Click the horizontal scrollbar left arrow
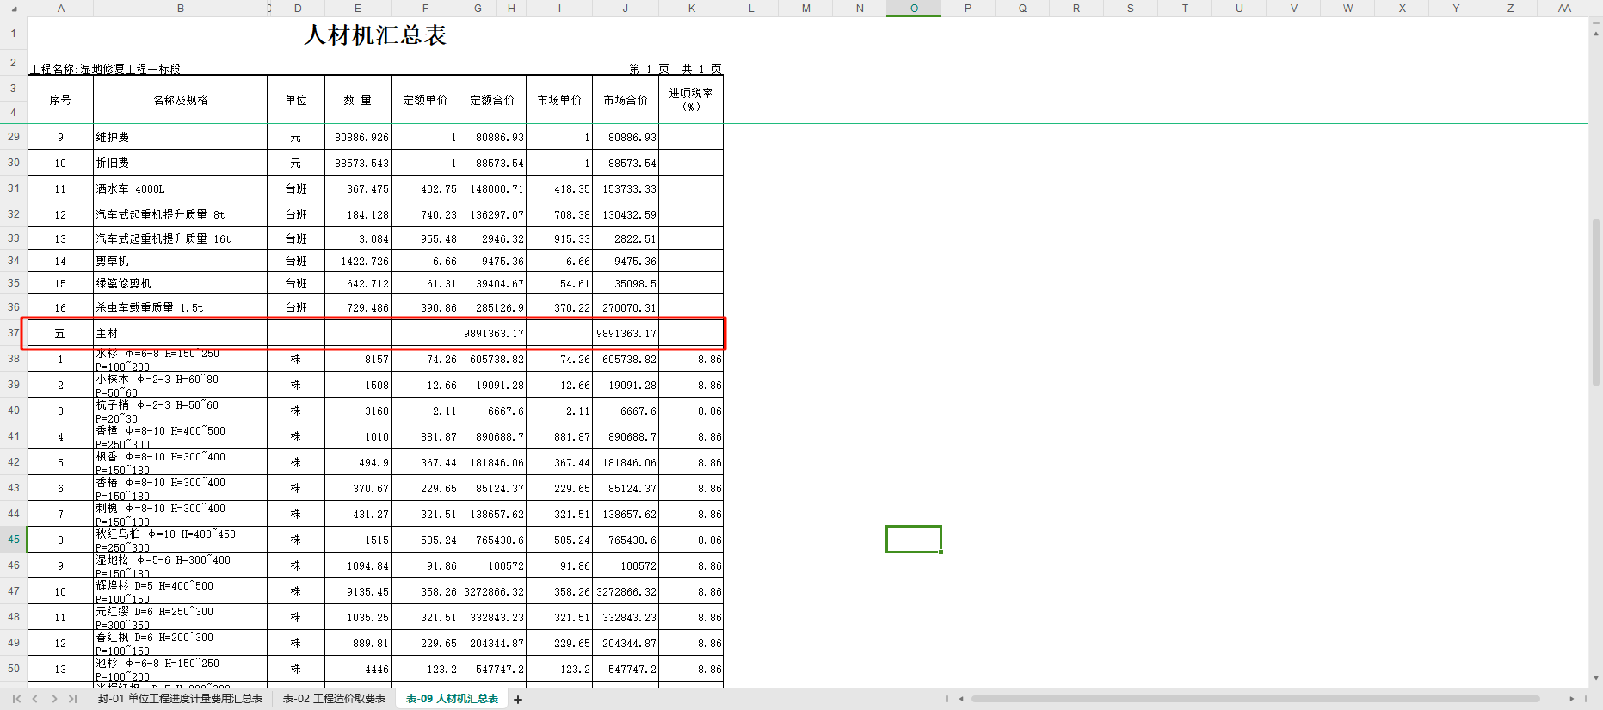Viewport: 1603px width, 710px height. point(961,699)
